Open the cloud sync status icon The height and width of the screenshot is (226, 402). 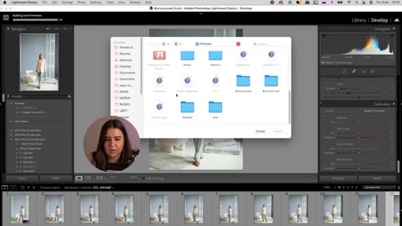point(397,20)
